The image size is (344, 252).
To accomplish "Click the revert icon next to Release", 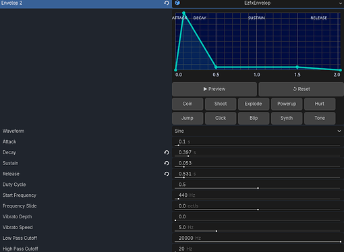I will [x=167, y=174].
